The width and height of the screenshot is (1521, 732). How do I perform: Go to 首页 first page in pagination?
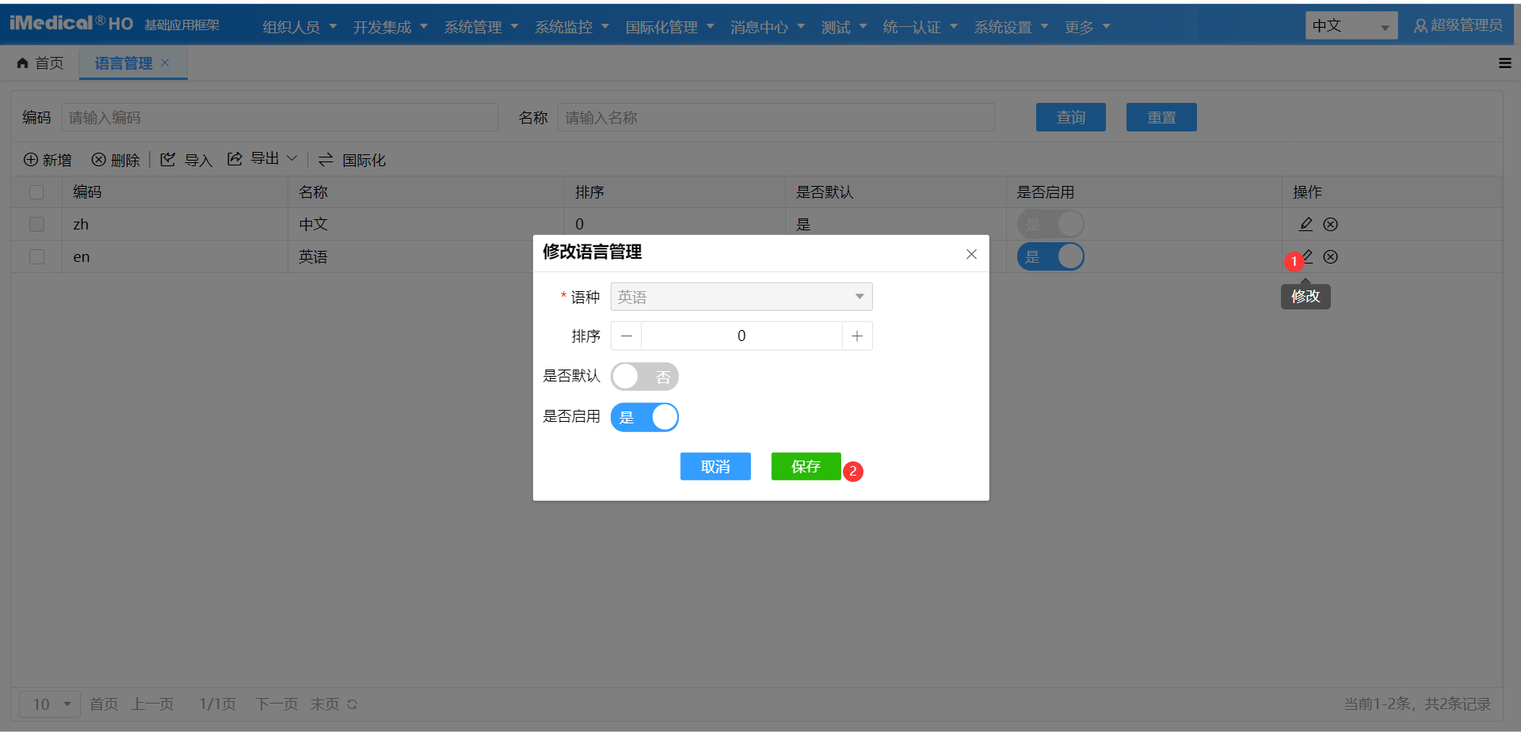point(104,704)
